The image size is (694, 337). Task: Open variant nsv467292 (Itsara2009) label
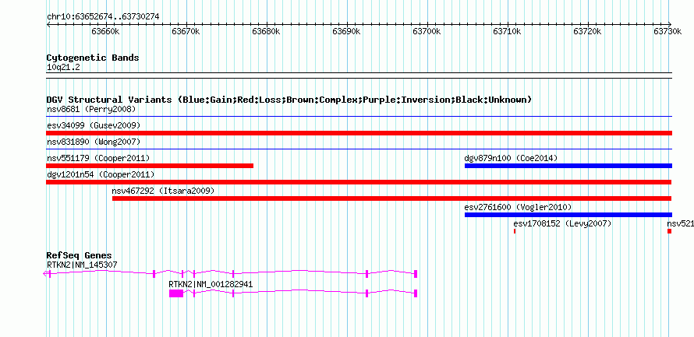point(163,191)
